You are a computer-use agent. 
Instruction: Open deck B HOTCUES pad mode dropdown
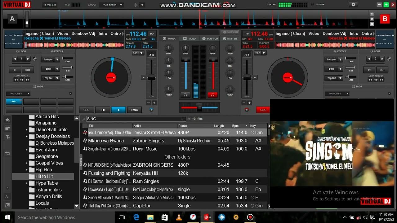pos(337,94)
